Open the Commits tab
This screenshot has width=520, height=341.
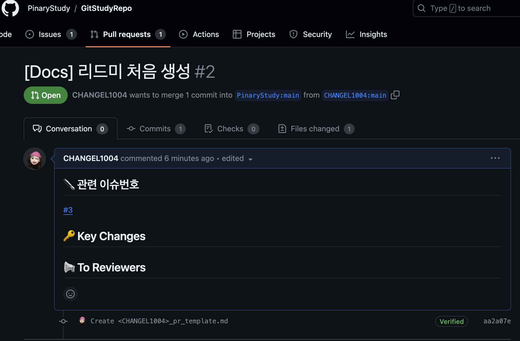click(x=154, y=129)
